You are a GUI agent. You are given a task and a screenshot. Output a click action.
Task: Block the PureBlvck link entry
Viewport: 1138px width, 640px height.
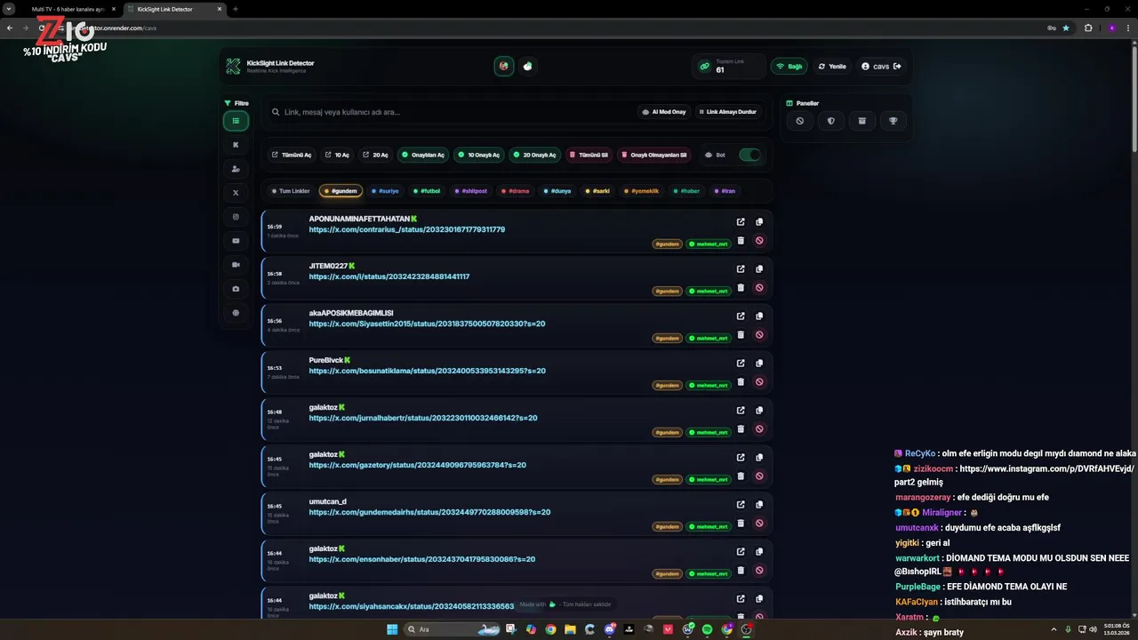coord(759,382)
